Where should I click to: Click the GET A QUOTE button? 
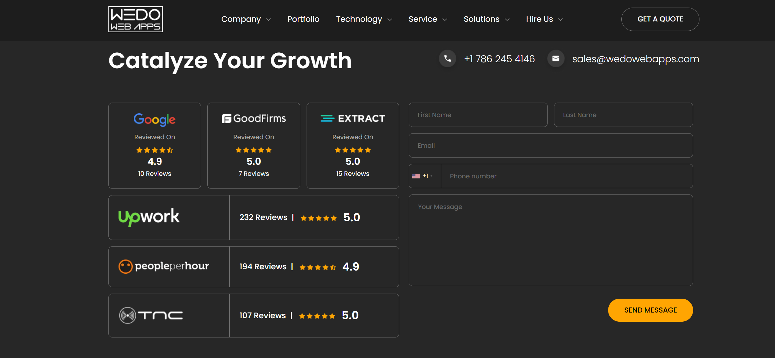pyautogui.click(x=660, y=19)
